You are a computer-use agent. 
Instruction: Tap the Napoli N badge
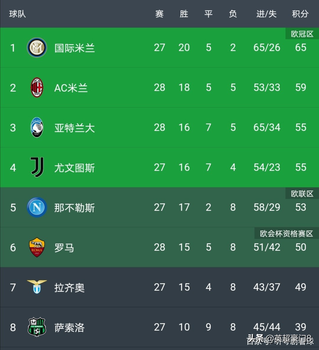[x=37, y=207]
